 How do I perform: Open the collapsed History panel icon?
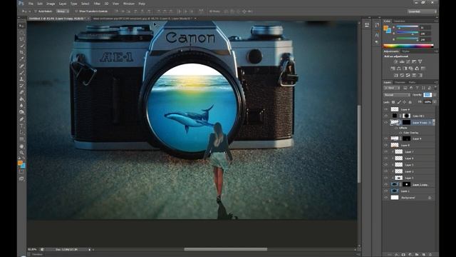click(377, 25)
